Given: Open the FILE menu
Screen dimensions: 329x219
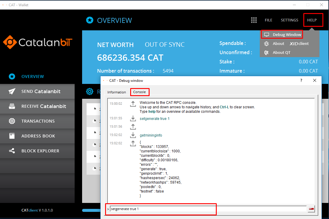Looking at the screenshot, I should (x=268, y=20).
